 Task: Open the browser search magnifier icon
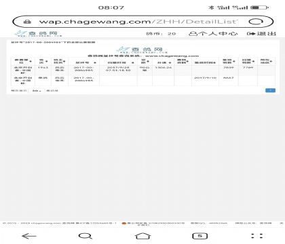coord(85,236)
